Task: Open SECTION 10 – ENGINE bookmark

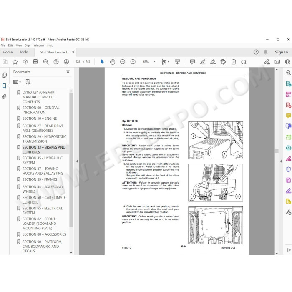Action: click(x=40, y=118)
